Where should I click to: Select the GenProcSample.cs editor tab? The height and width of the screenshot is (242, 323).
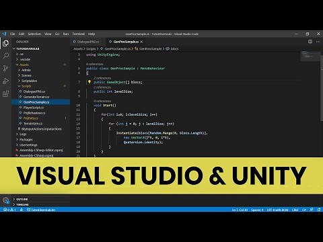coord(126,42)
